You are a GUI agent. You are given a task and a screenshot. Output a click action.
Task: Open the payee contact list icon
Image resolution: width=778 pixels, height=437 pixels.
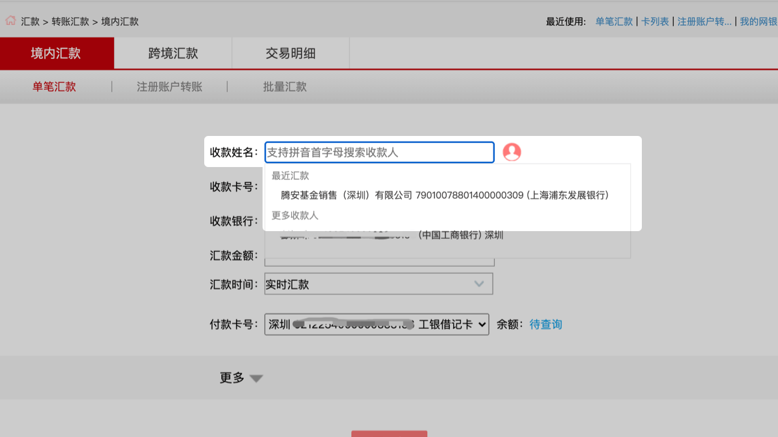(512, 152)
